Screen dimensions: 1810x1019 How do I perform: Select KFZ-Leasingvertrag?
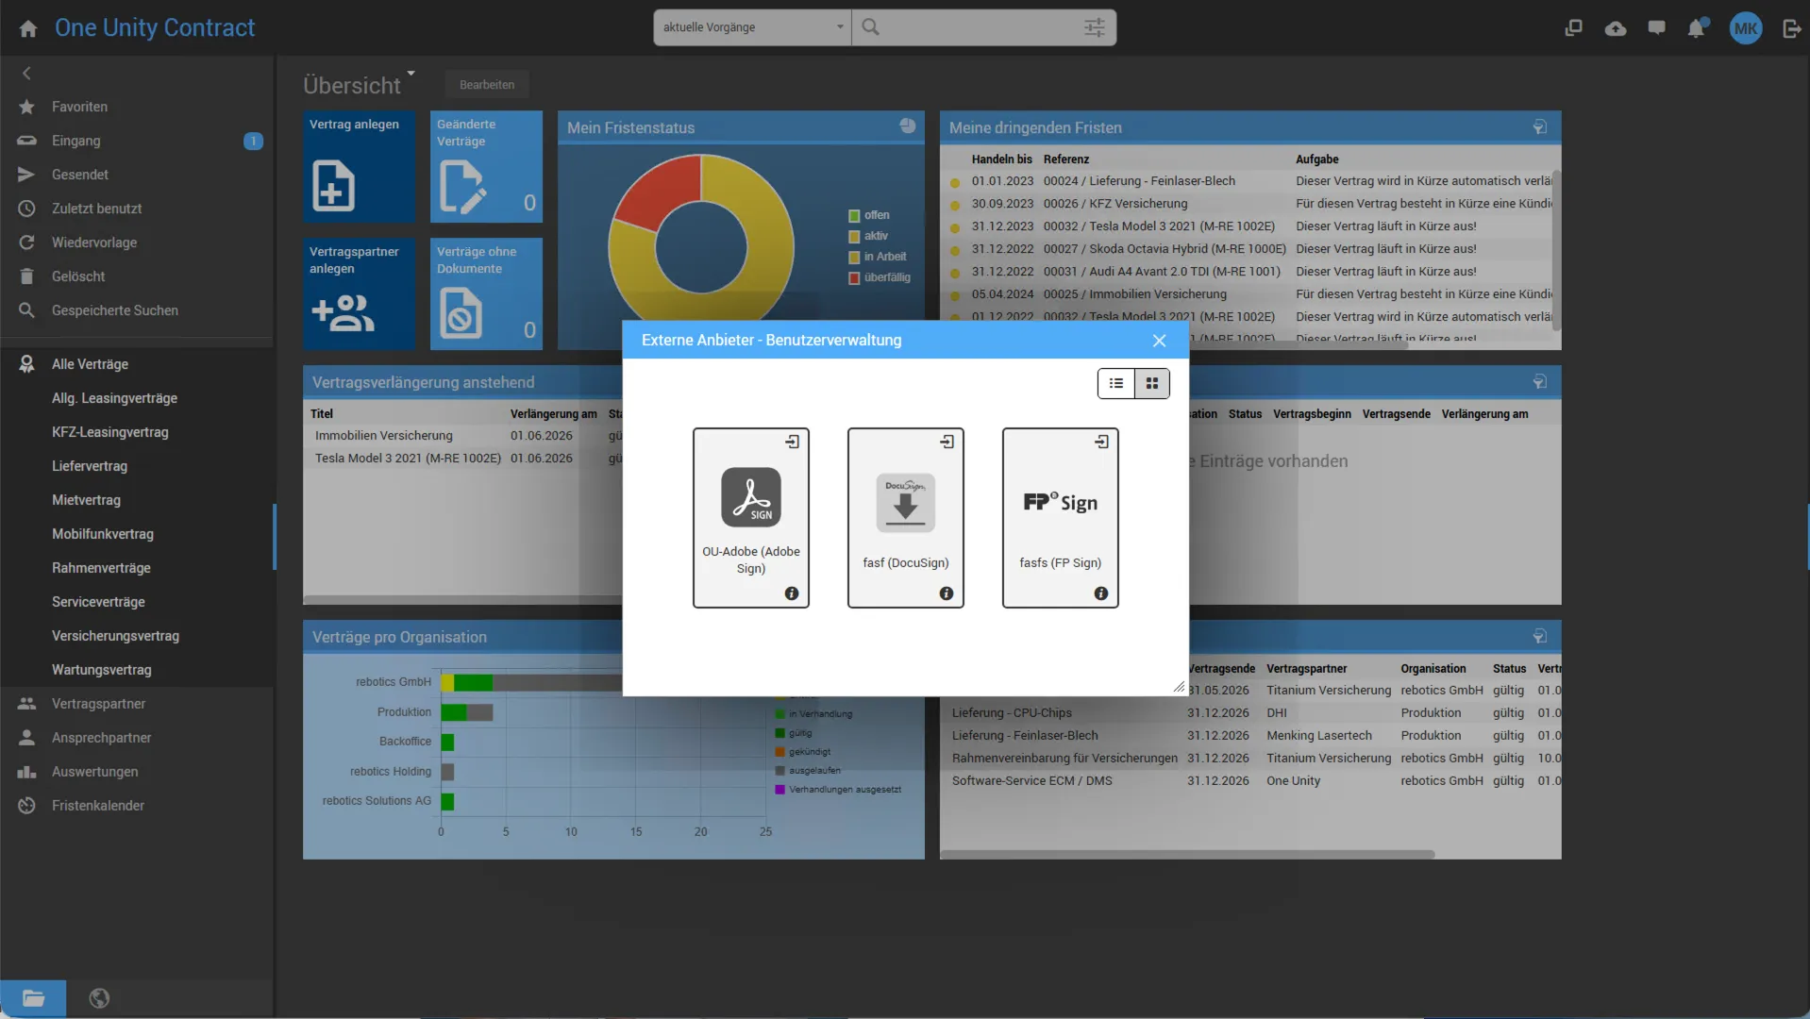[137, 432]
